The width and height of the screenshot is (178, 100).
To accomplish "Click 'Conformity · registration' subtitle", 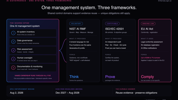I will pos(149,32).
